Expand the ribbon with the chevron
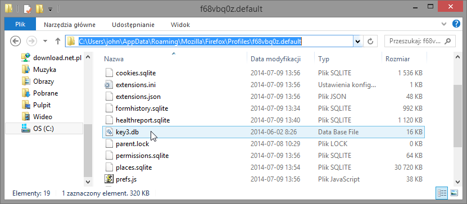 444,24
